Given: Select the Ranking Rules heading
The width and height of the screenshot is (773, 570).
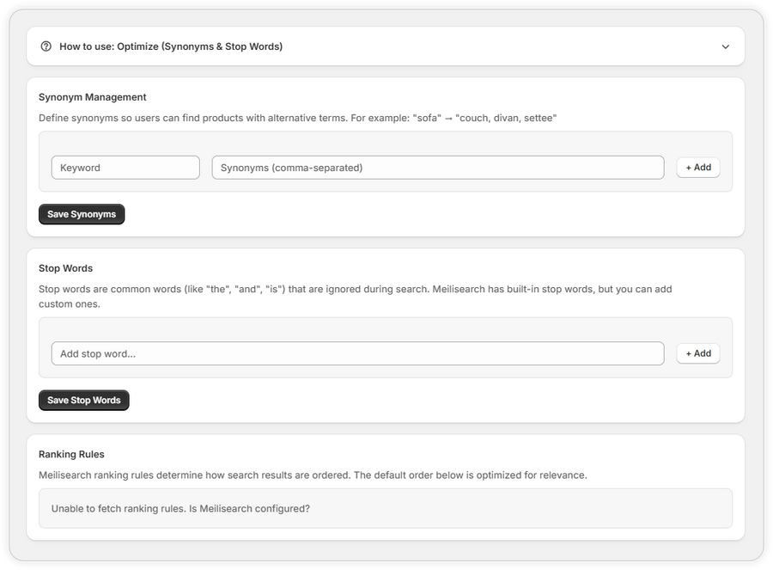Looking at the screenshot, I should (71, 455).
